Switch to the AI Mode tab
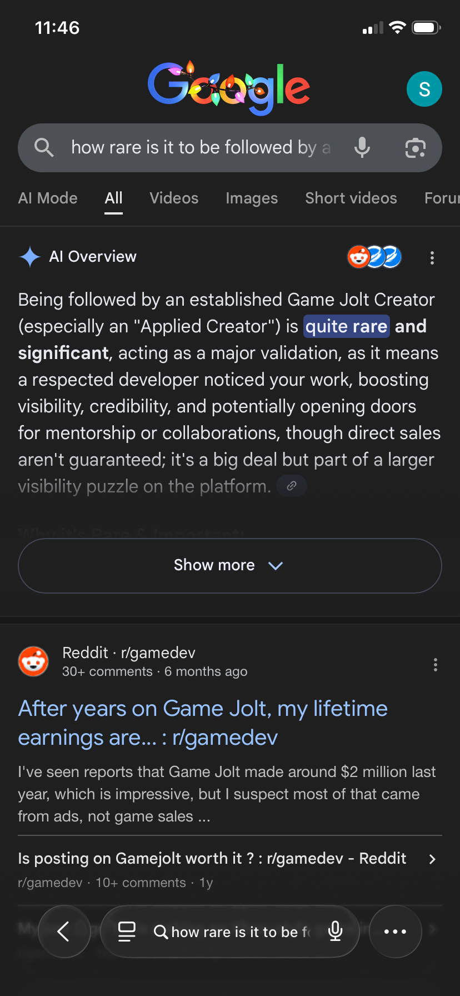Image resolution: width=460 pixels, height=996 pixels. pos(48,198)
